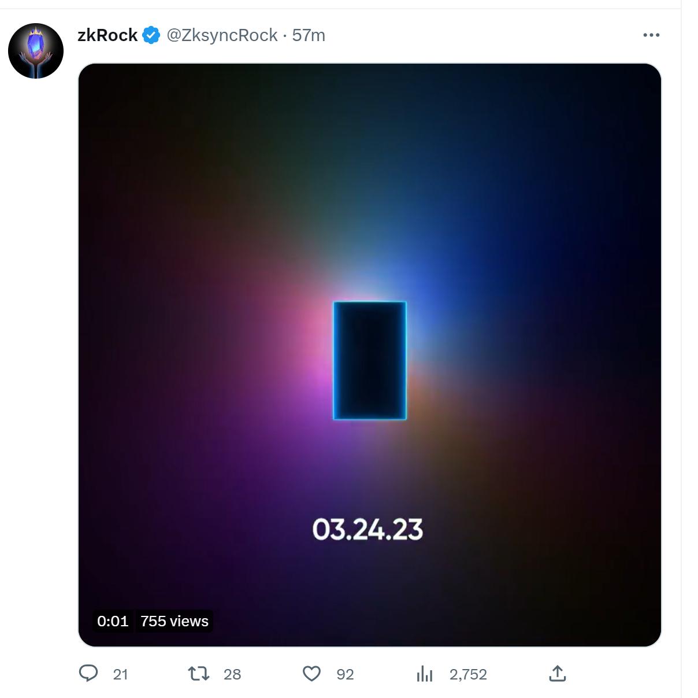The image size is (698, 698).
Task: Click the 2,752 view count
Action: 468,674
